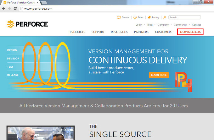214x140 pixels.
Task: Maximize the browser window
Action: (x=201, y=2)
